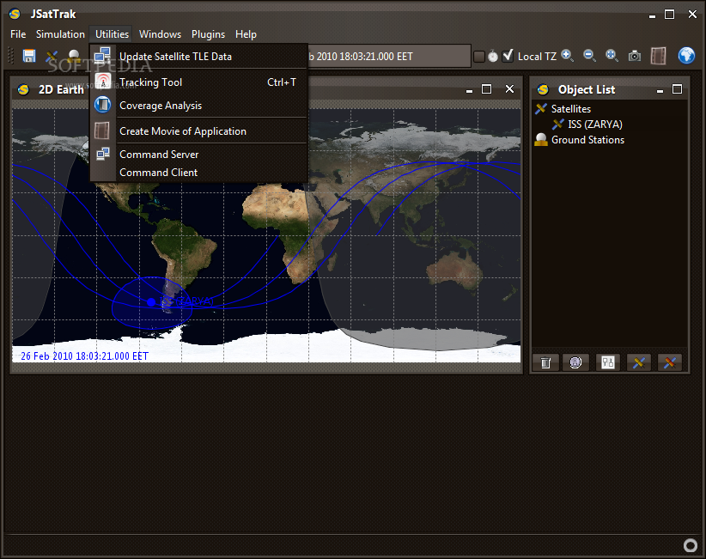Image resolution: width=706 pixels, height=559 pixels.
Task: Select Command Client entry
Action: (199, 173)
